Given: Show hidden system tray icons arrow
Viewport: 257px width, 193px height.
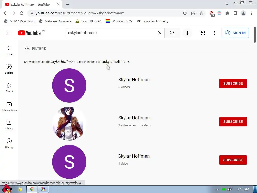Looking at the screenshot, I should [217, 189].
